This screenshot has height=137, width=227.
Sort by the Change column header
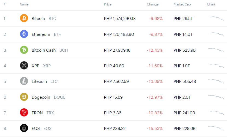(x=153, y=4)
